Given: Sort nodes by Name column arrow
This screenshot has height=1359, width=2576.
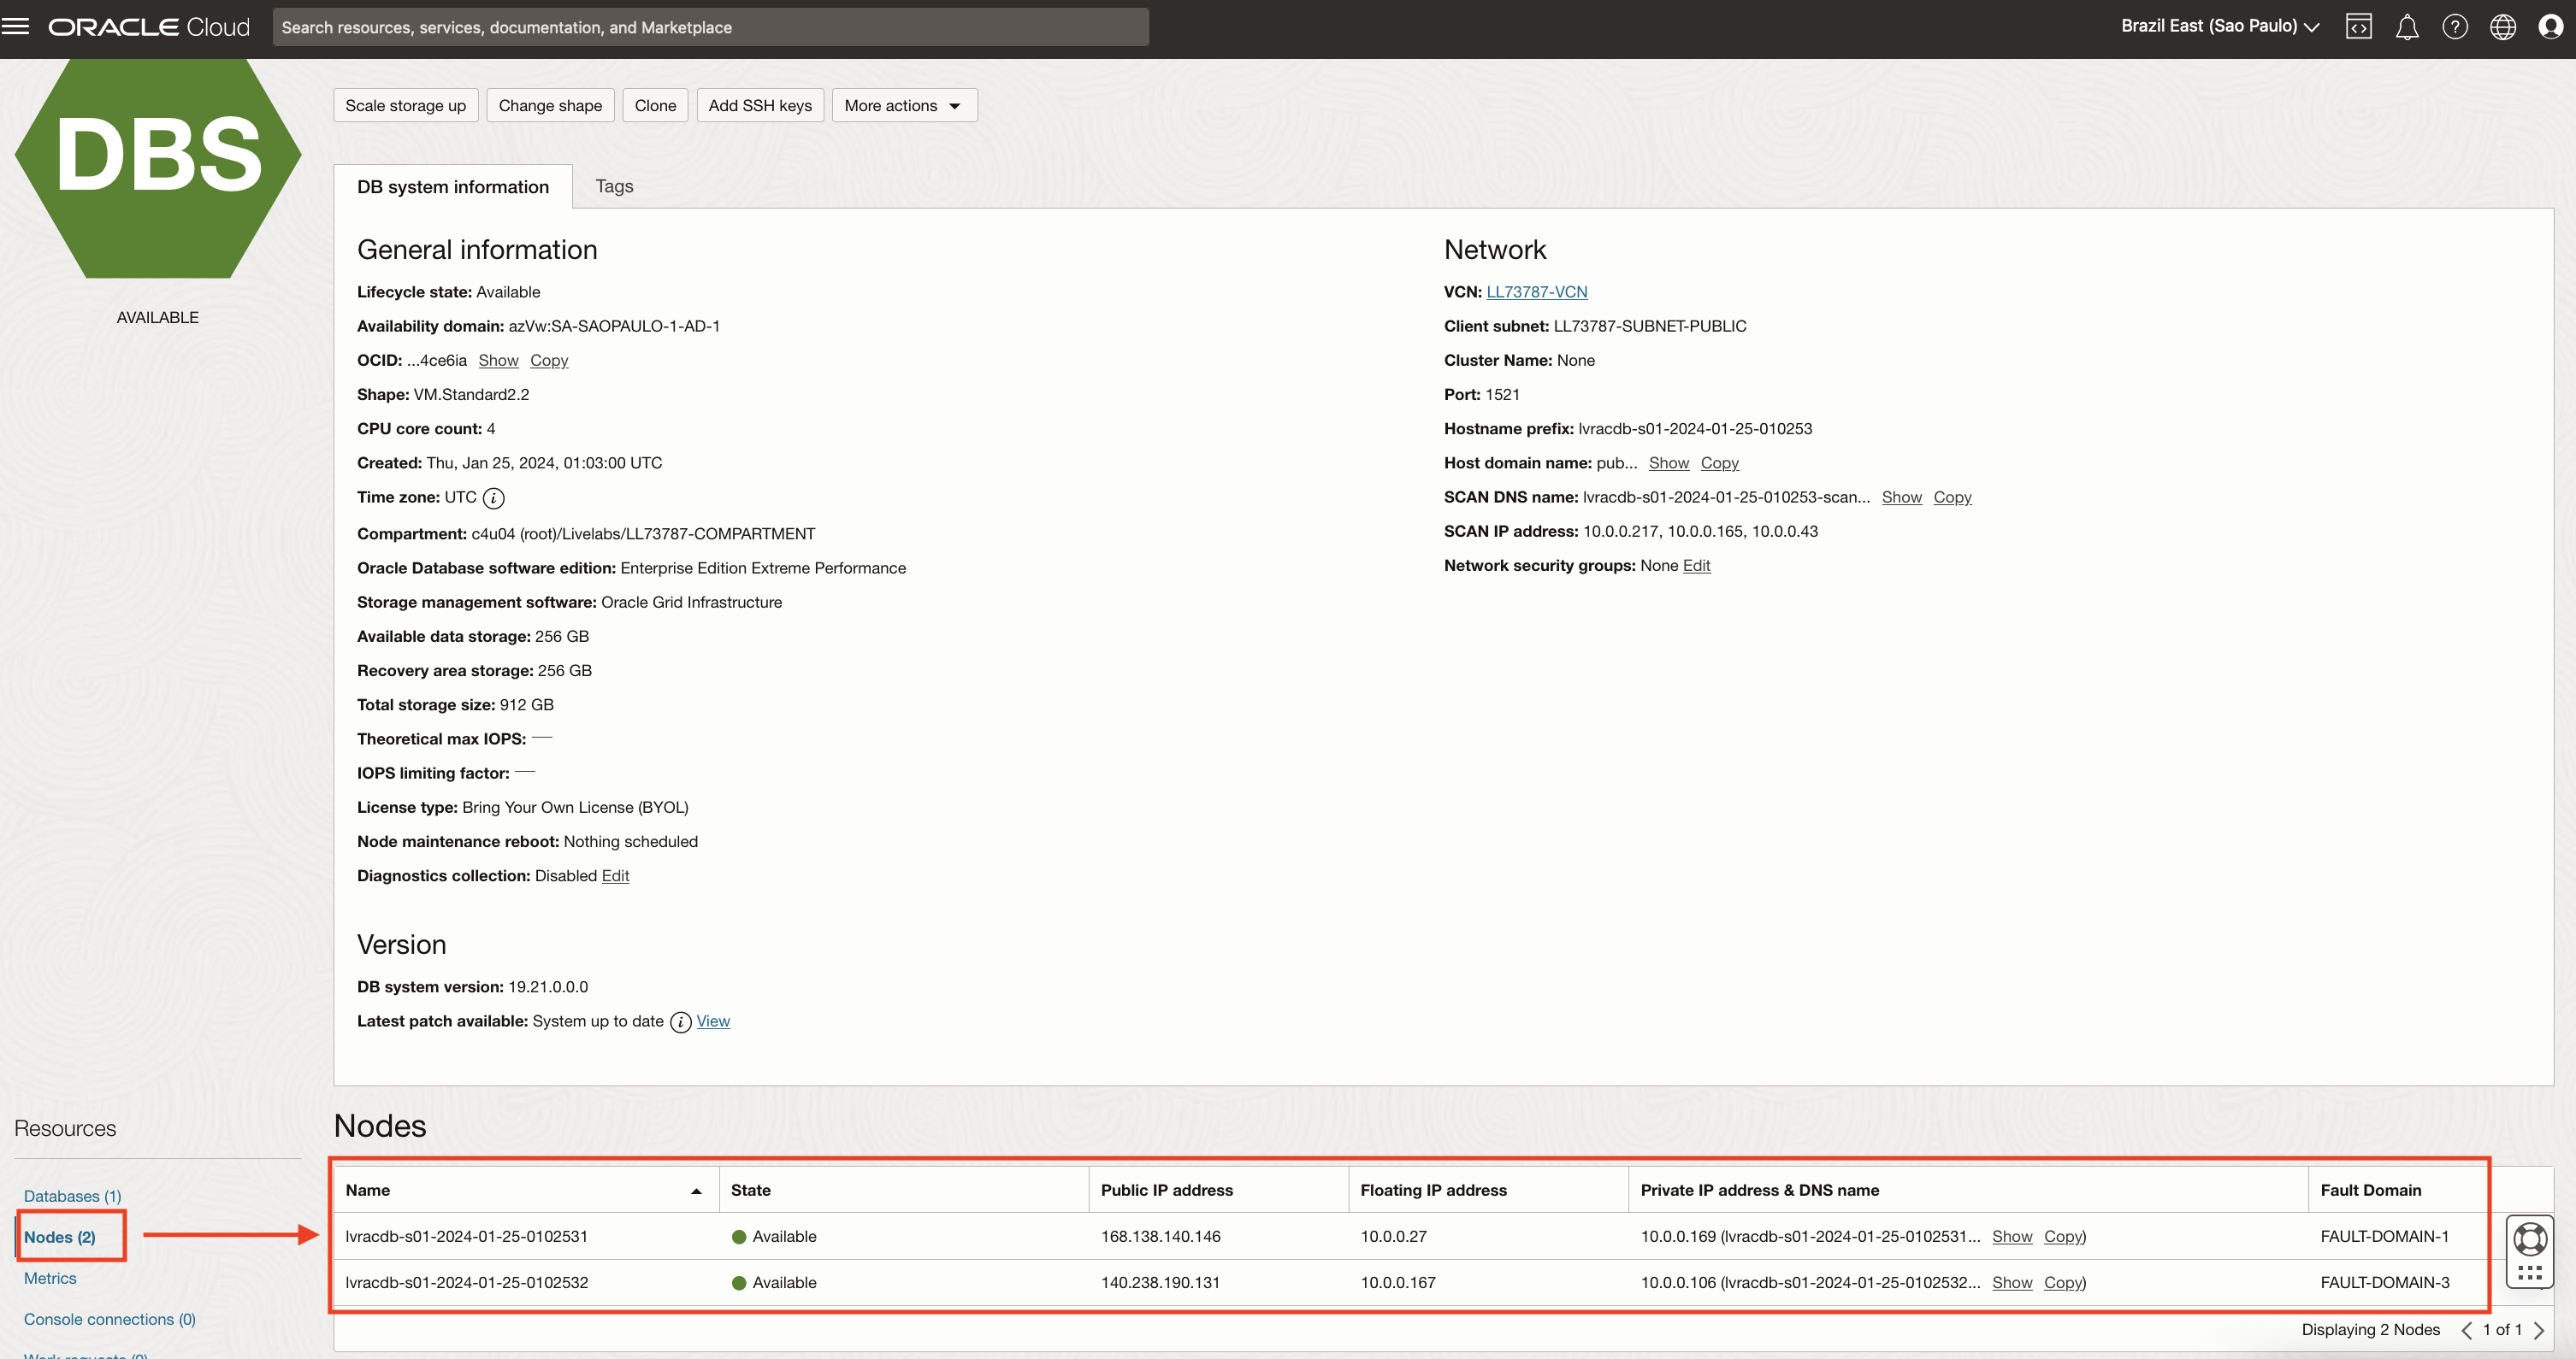Looking at the screenshot, I should (696, 1191).
